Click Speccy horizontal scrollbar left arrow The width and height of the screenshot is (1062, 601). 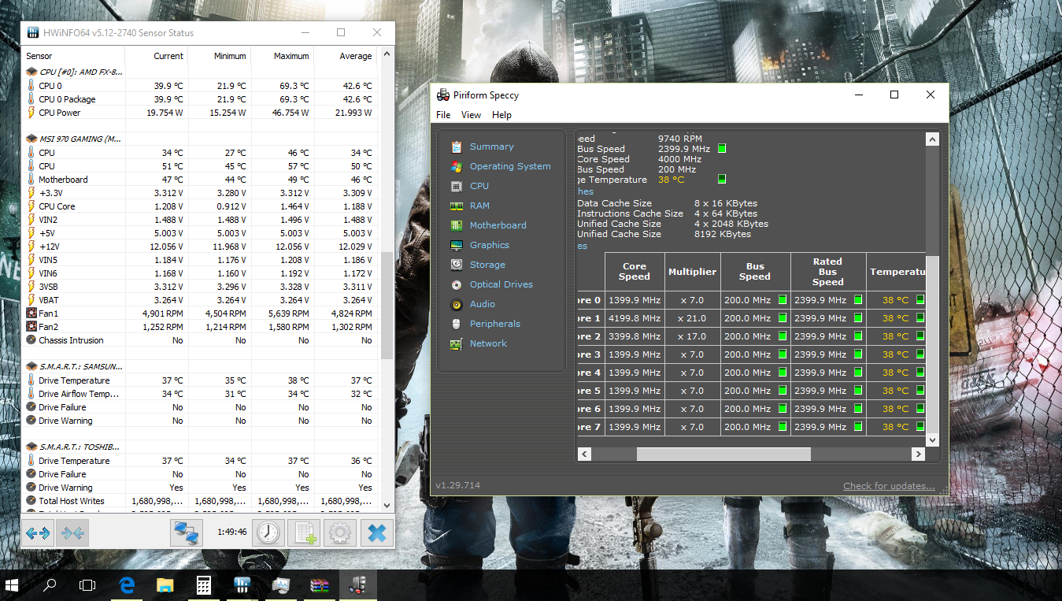click(x=584, y=454)
